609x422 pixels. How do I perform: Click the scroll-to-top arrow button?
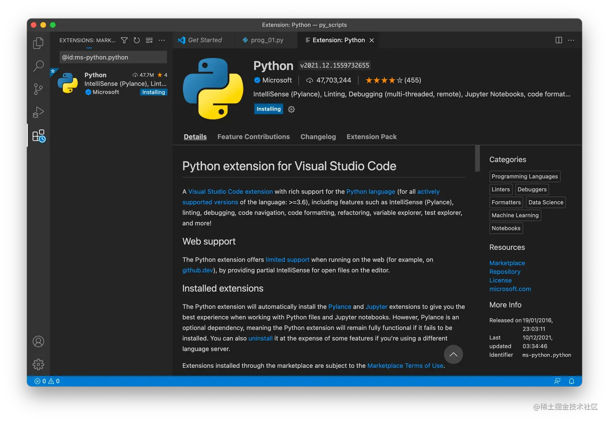(x=454, y=354)
